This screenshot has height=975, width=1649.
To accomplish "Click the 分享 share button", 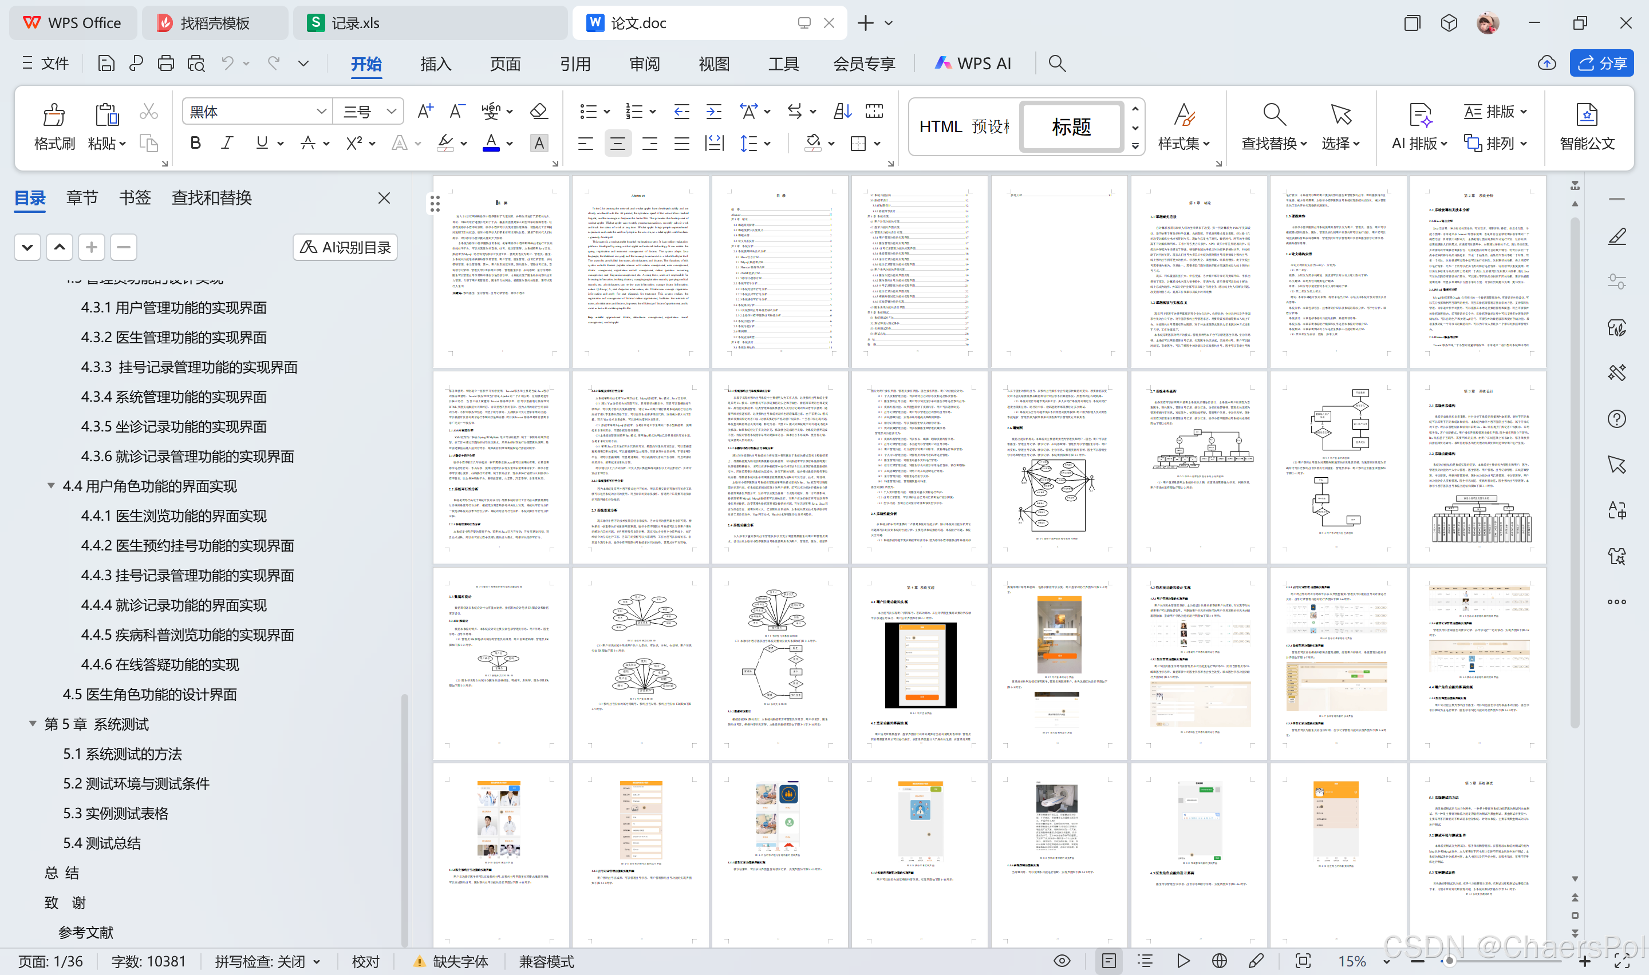I will tap(1601, 63).
